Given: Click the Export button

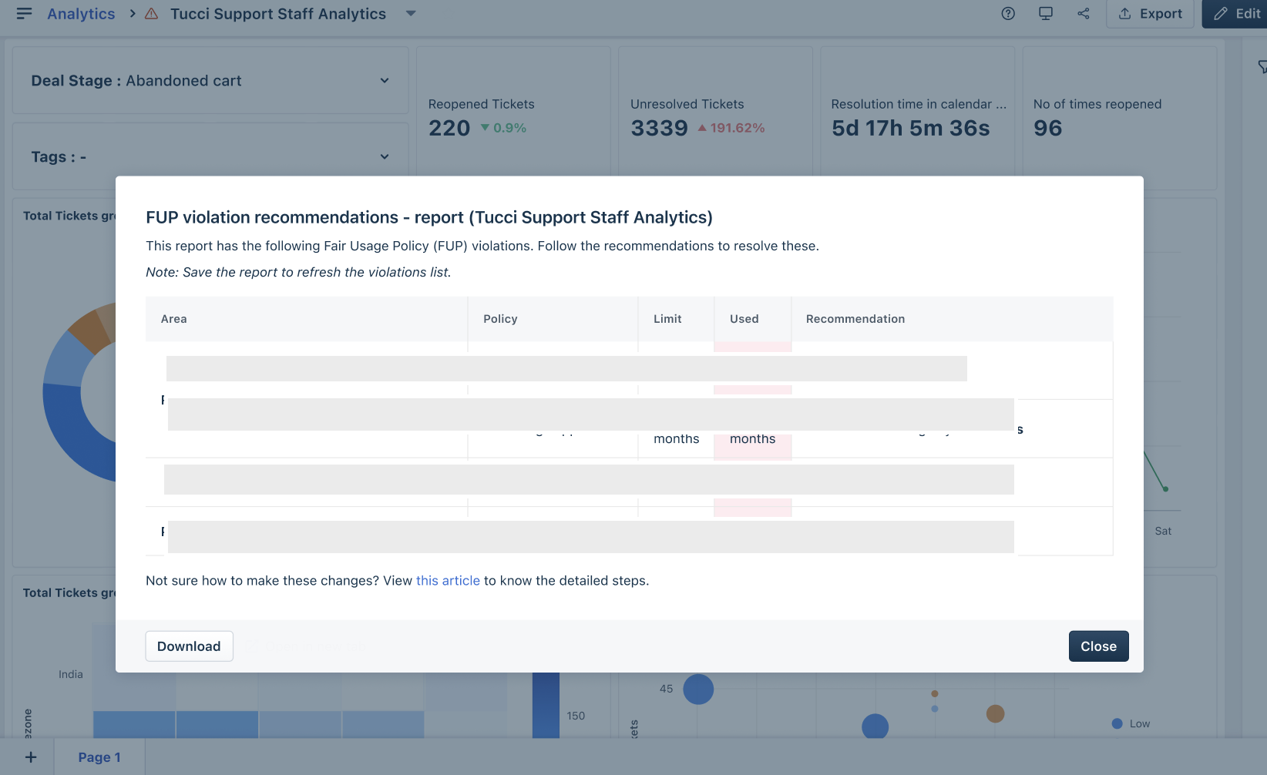Looking at the screenshot, I should [x=1150, y=14].
